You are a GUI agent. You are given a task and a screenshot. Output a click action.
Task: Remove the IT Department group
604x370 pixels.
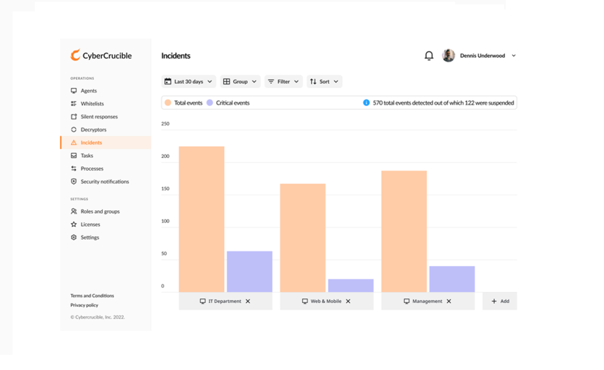pyautogui.click(x=248, y=302)
